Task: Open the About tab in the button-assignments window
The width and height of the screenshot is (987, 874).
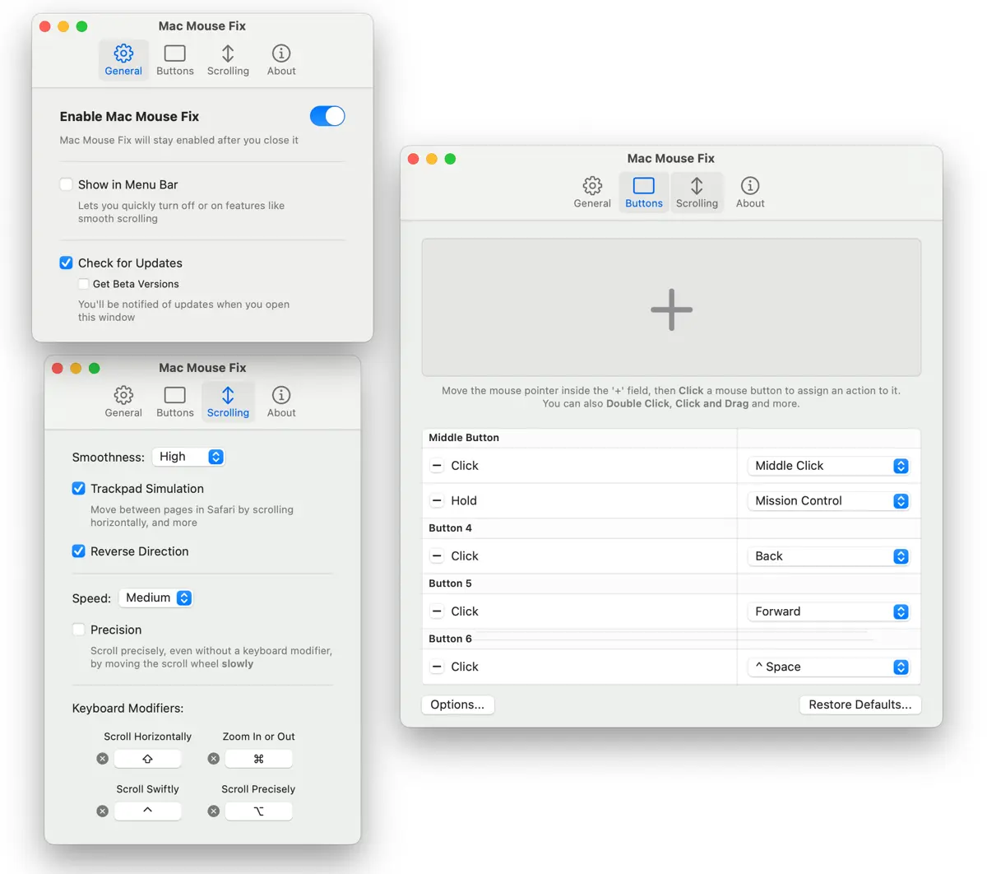Action: (749, 193)
